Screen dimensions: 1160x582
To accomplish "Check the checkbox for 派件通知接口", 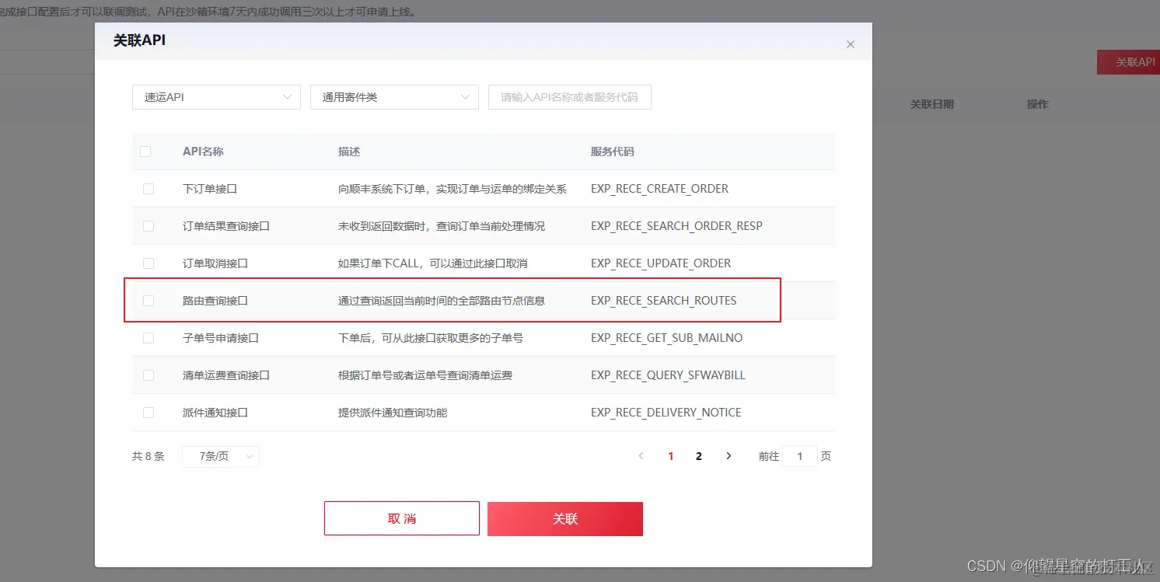I will point(148,412).
